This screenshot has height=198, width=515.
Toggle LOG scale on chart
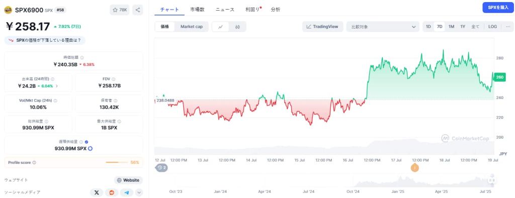[x=493, y=27]
